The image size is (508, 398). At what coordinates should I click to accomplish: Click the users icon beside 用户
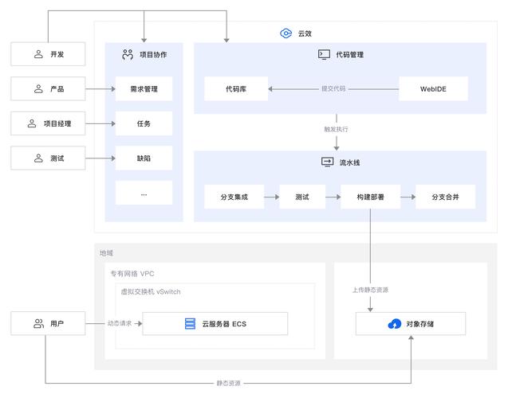(x=38, y=324)
